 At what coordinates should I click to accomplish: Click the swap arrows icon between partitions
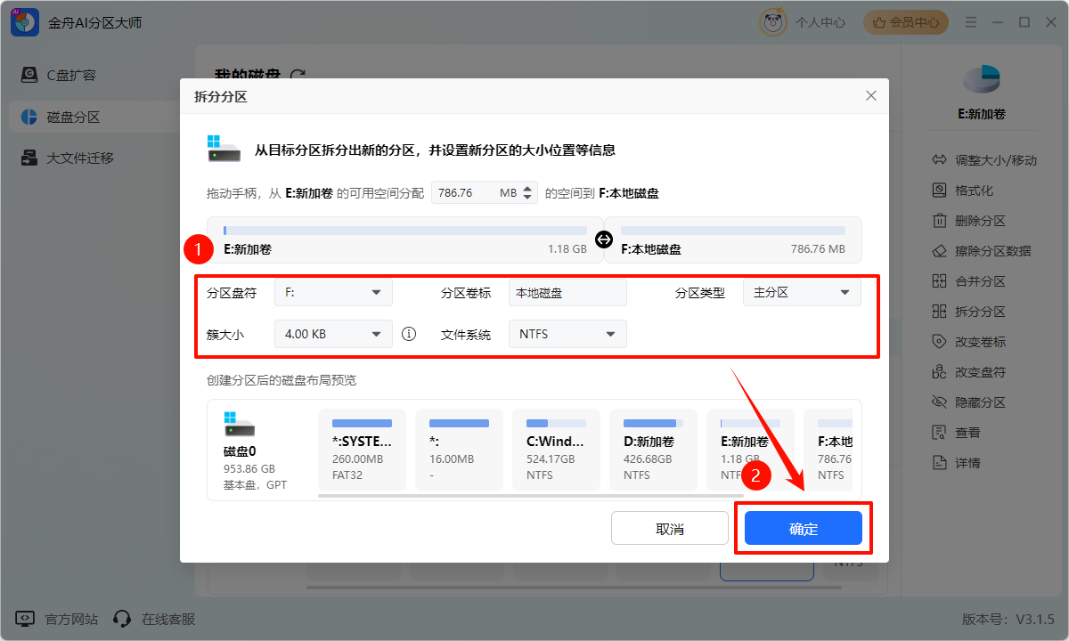click(604, 239)
